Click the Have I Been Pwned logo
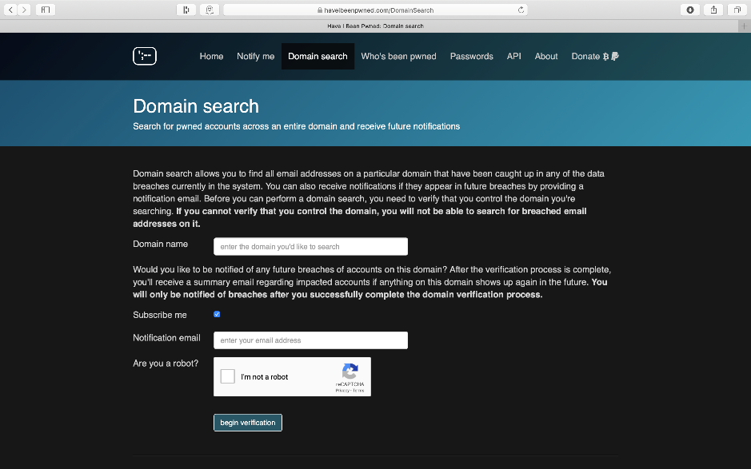 (x=145, y=56)
